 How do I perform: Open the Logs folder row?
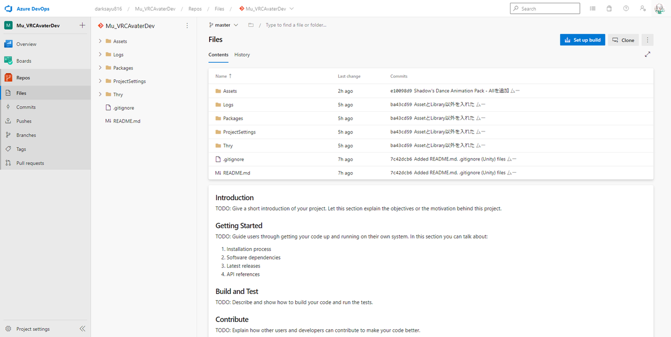tap(431, 105)
